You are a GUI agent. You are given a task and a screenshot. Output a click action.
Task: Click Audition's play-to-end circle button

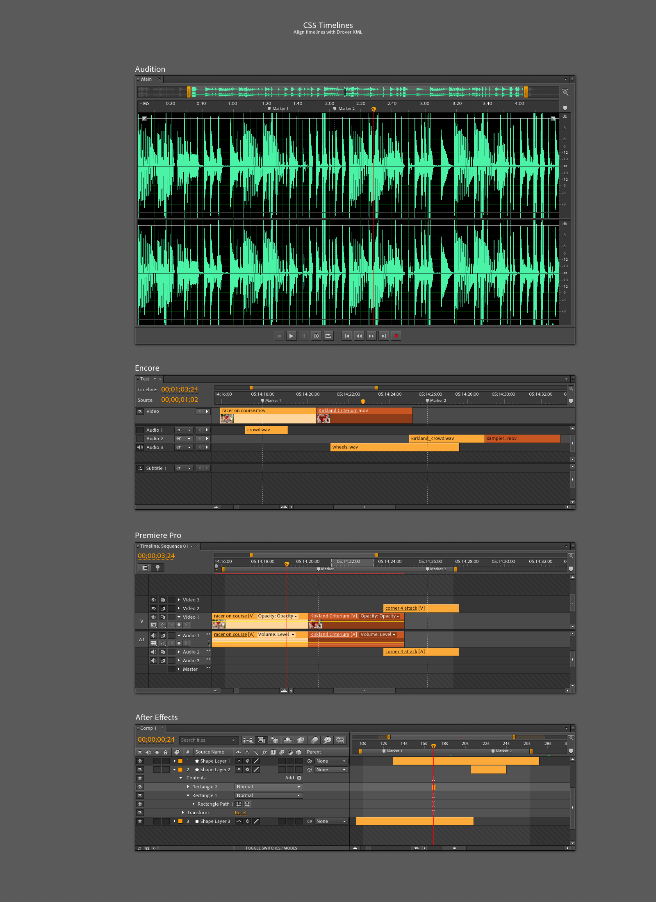(x=316, y=336)
